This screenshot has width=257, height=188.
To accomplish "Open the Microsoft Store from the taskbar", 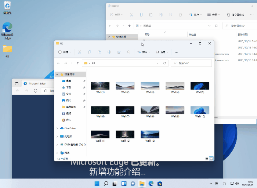I will 160,183.
